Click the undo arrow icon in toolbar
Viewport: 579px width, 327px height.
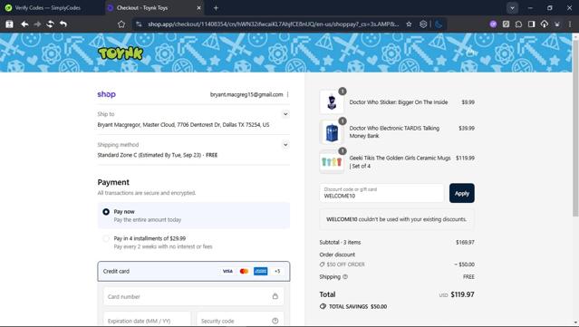[63, 24]
